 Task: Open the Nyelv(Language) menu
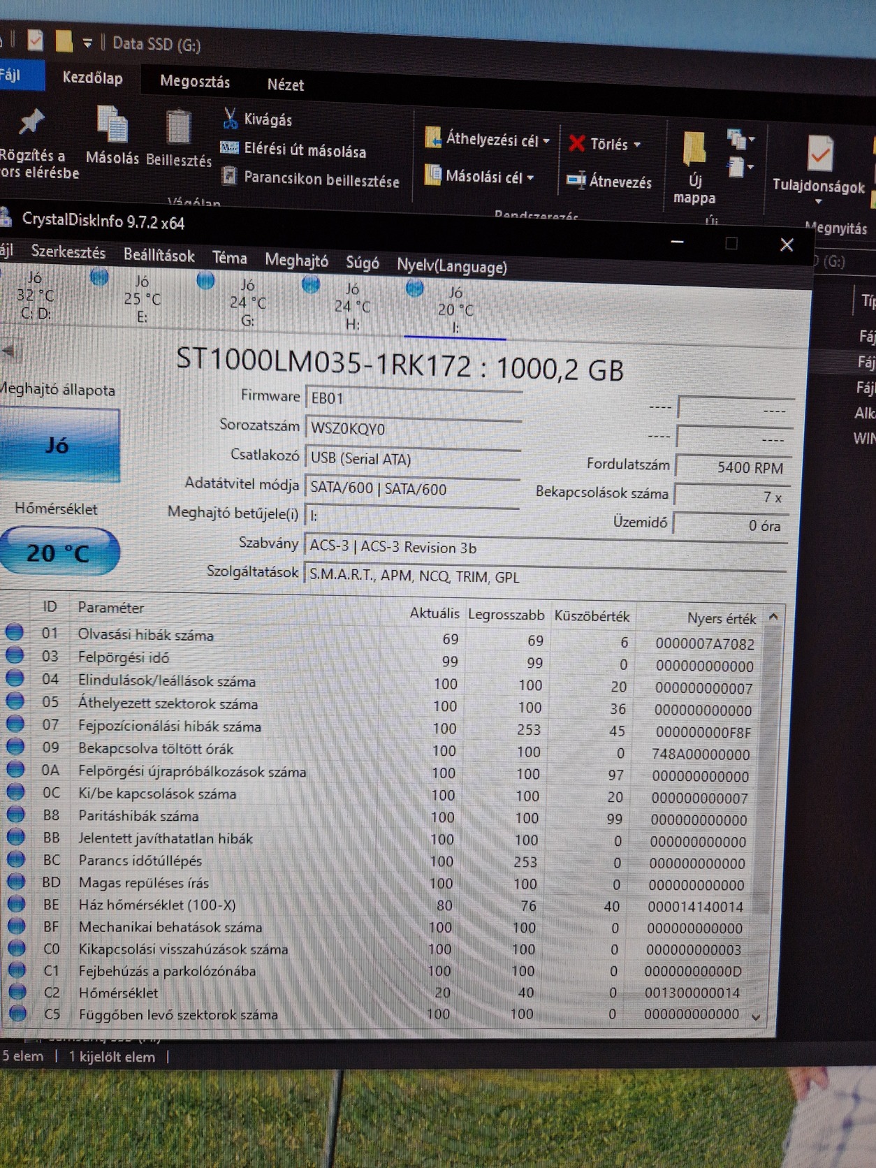tap(452, 266)
